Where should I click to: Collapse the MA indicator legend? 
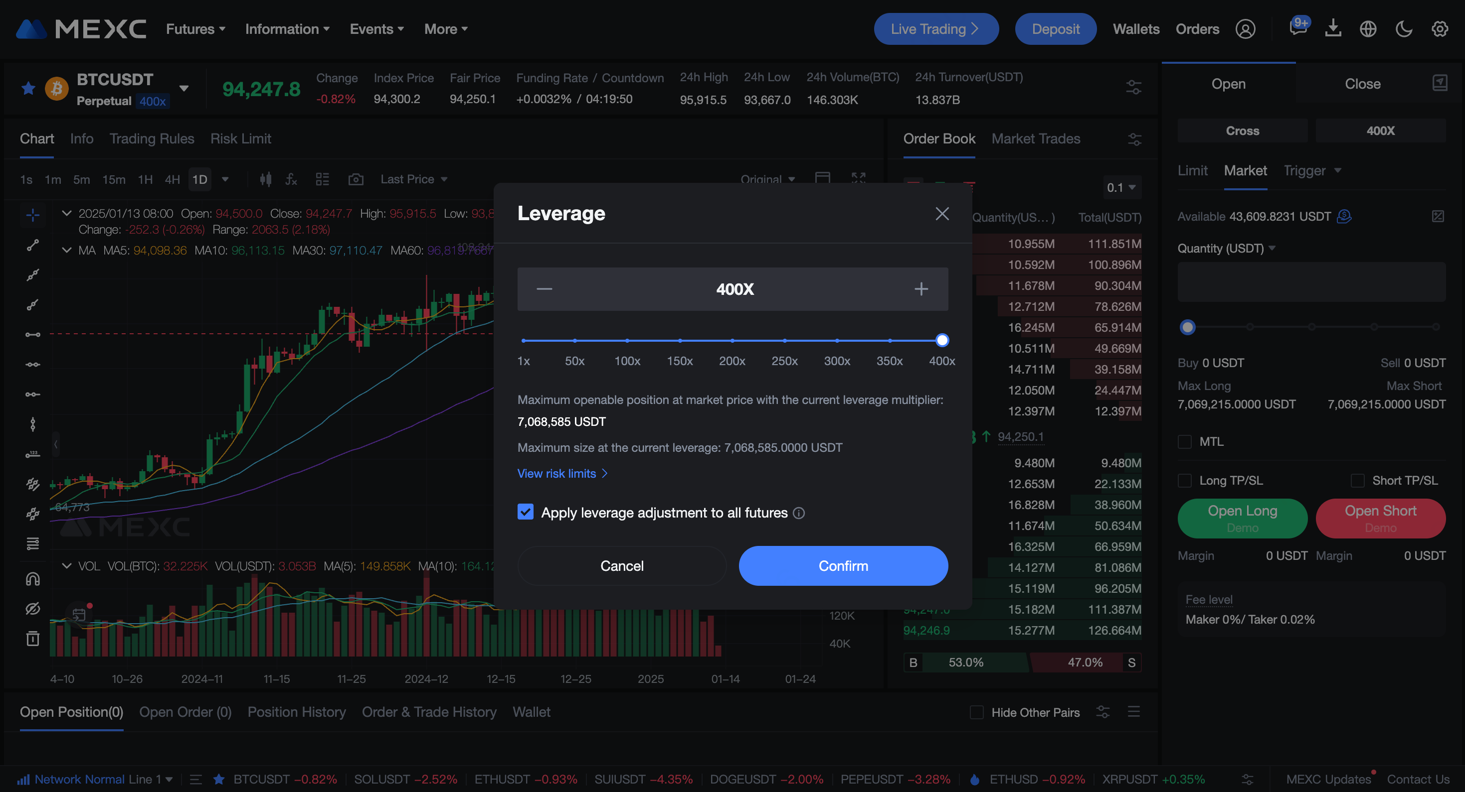click(x=66, y=250)
